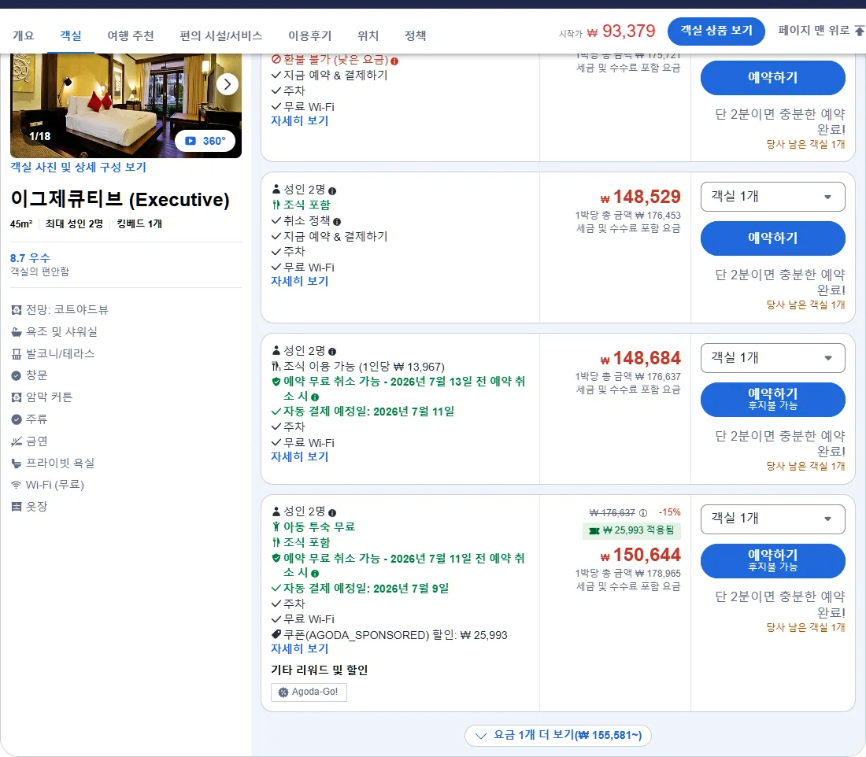Image resolution: width=866 pixels, height=757 pixels.
Task: Click the info icon beside 환불 불가
Action: point(394,61)
